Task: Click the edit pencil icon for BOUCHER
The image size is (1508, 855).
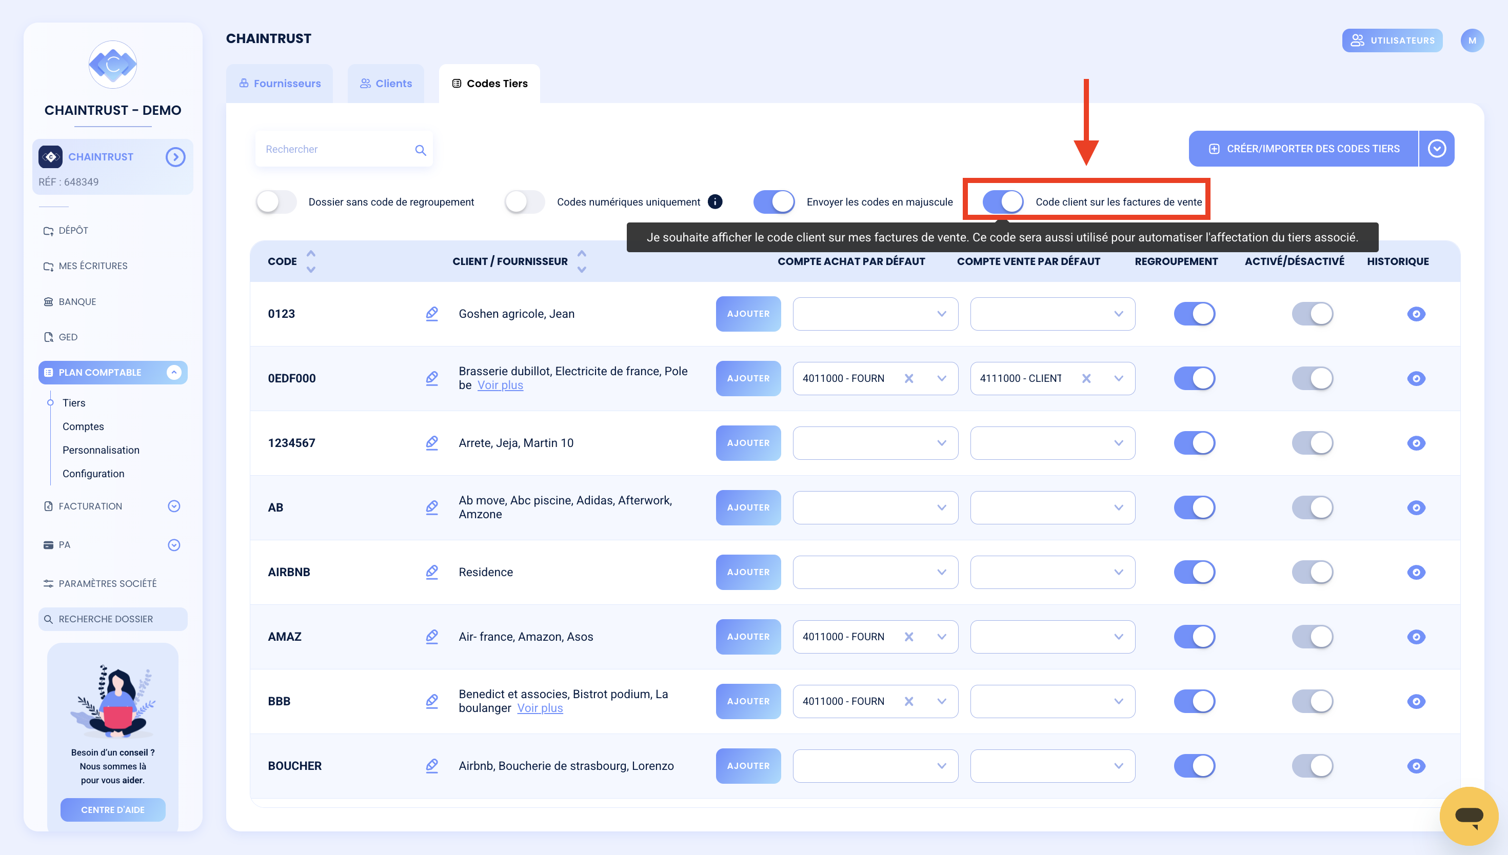Action: coord(432,766)
